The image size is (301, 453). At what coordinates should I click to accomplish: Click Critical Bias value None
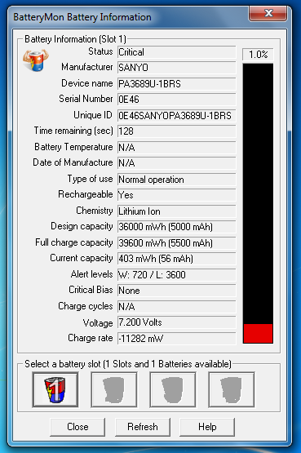tap(177, 291)
